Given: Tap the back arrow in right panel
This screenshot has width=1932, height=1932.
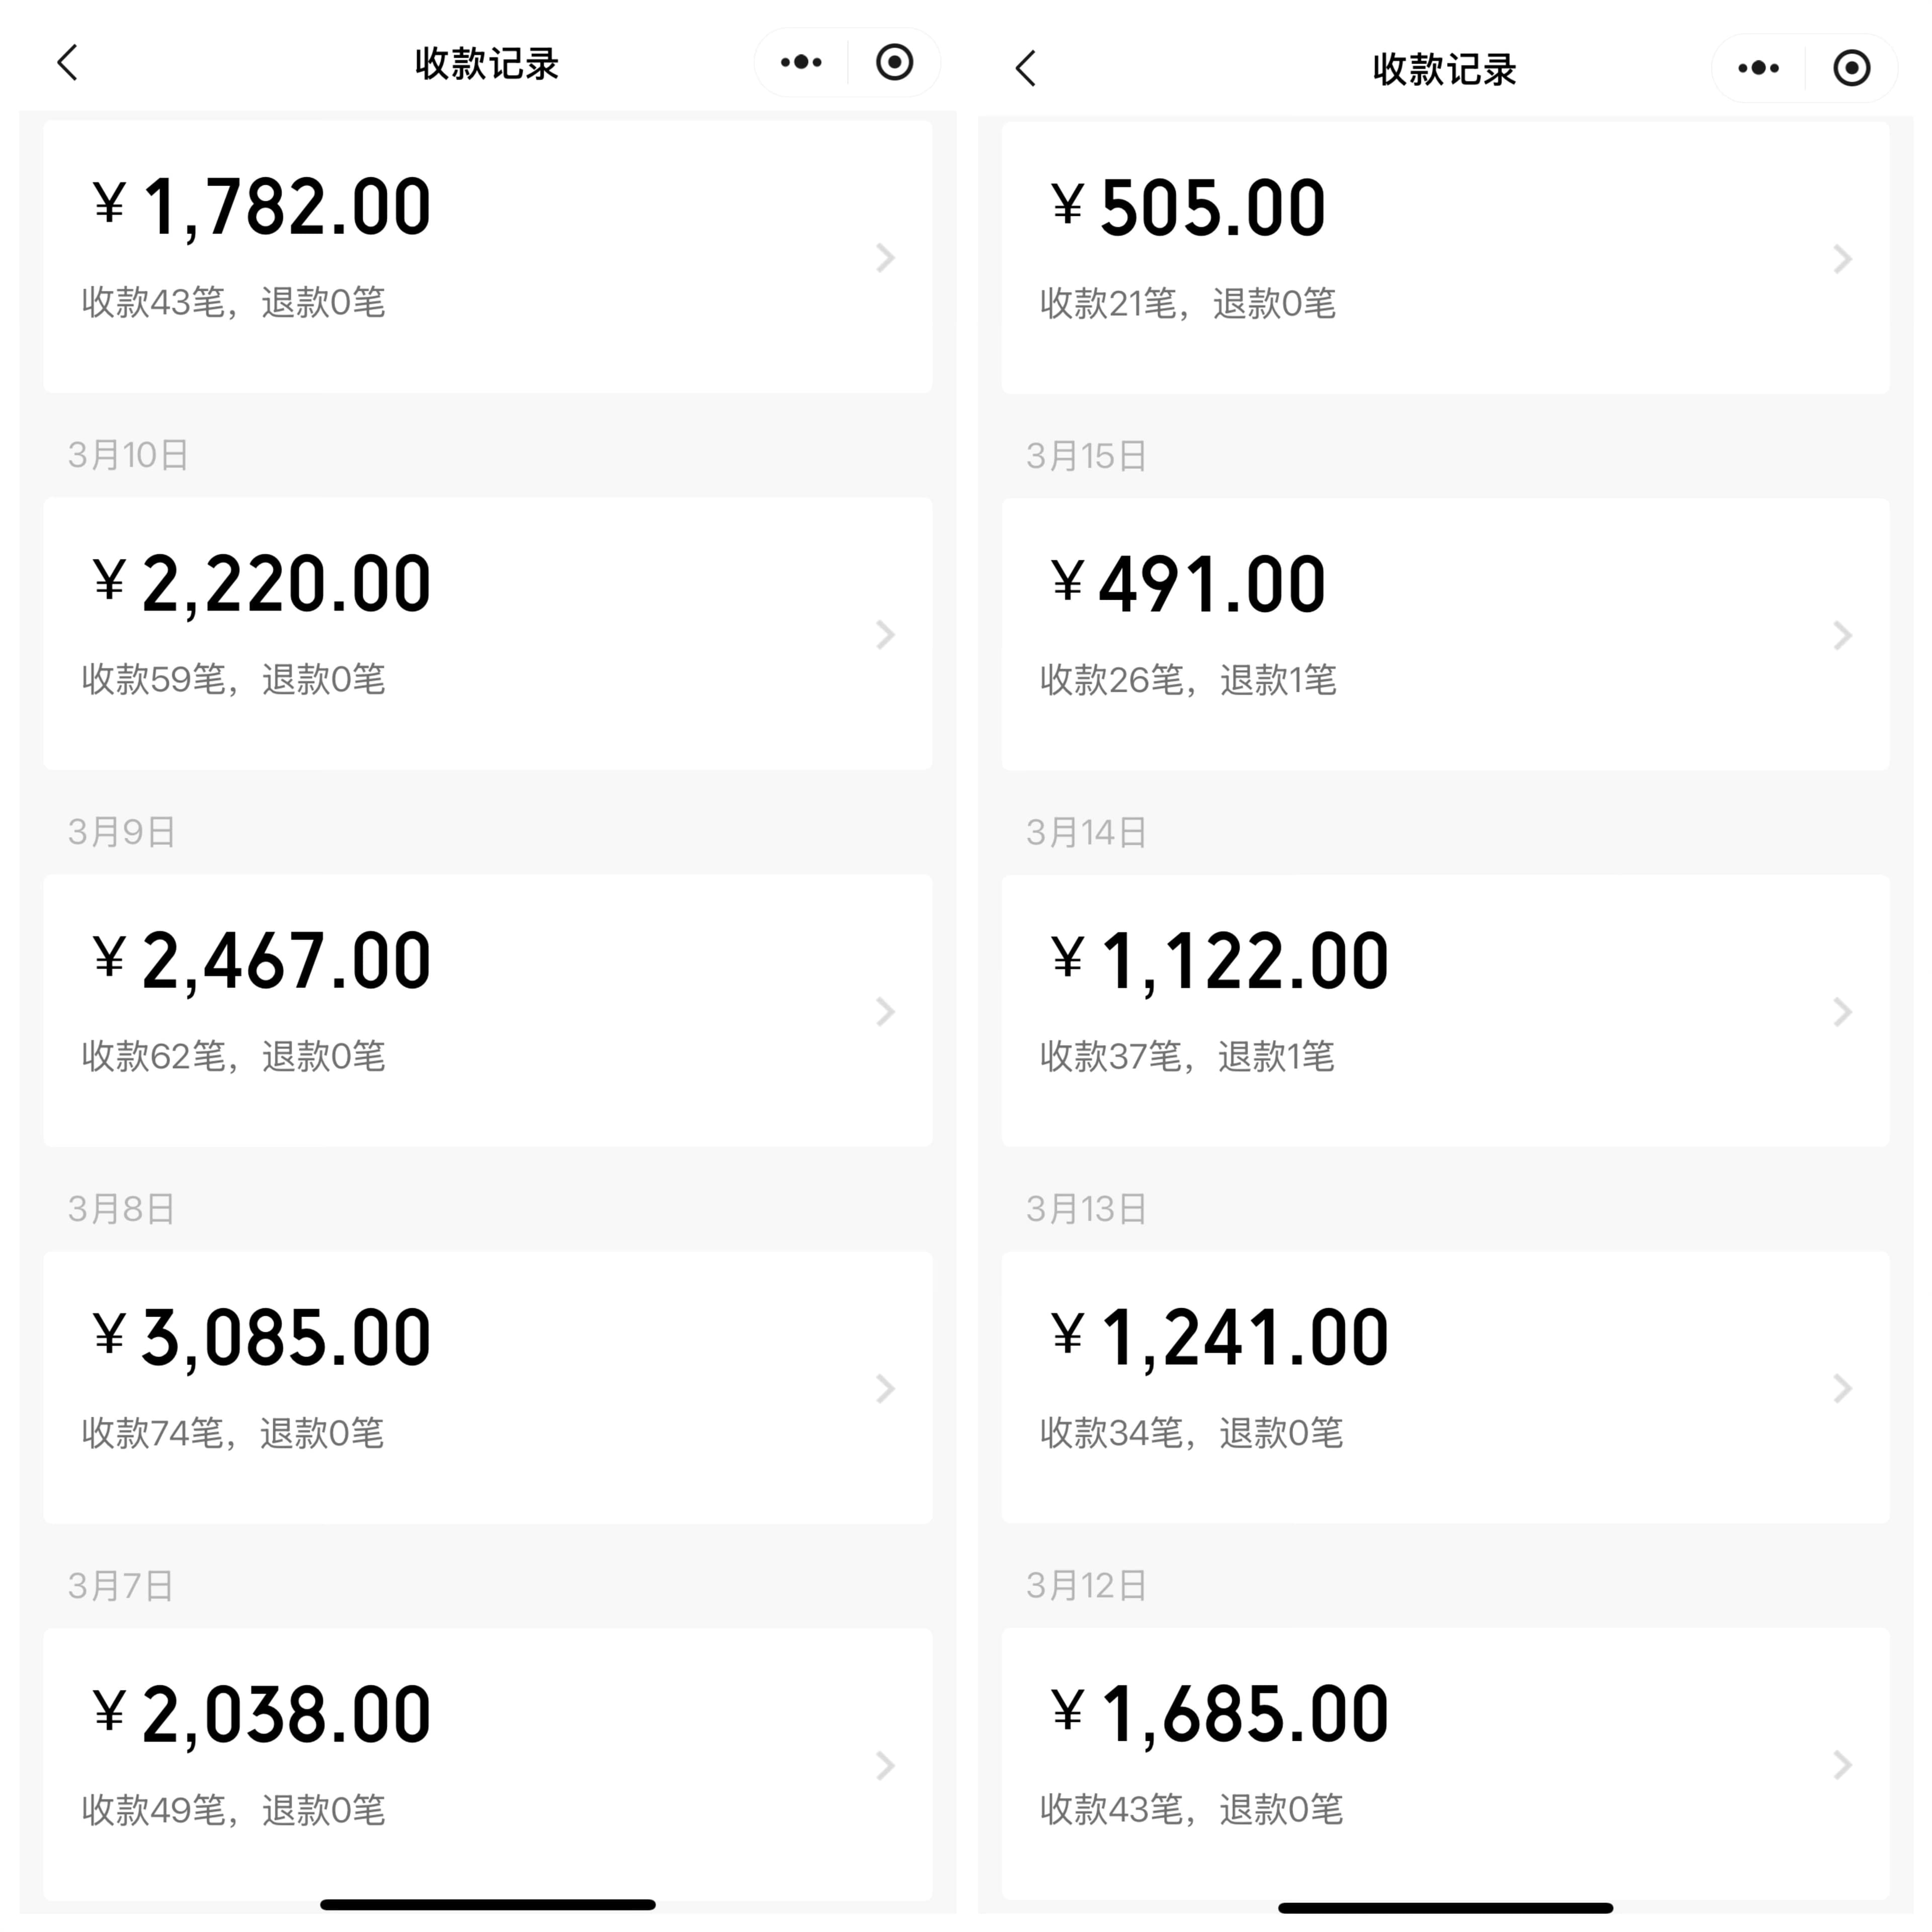Looking at the screenshot, I should [x=1026, y=69].
